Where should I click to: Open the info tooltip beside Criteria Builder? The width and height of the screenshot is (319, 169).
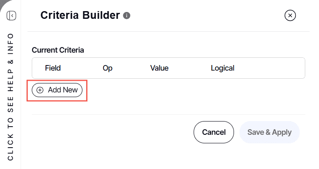127,15
